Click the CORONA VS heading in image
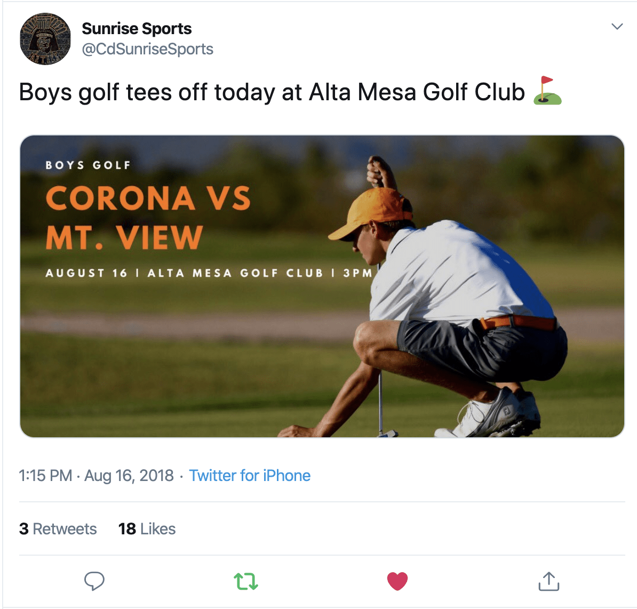 [148, 198]
